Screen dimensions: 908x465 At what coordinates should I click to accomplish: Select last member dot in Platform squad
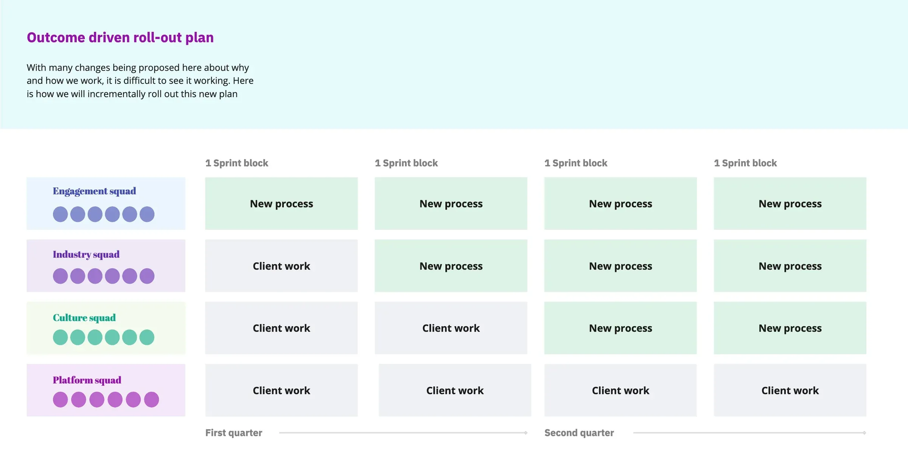pyautogui.click(x=151, y=400)
